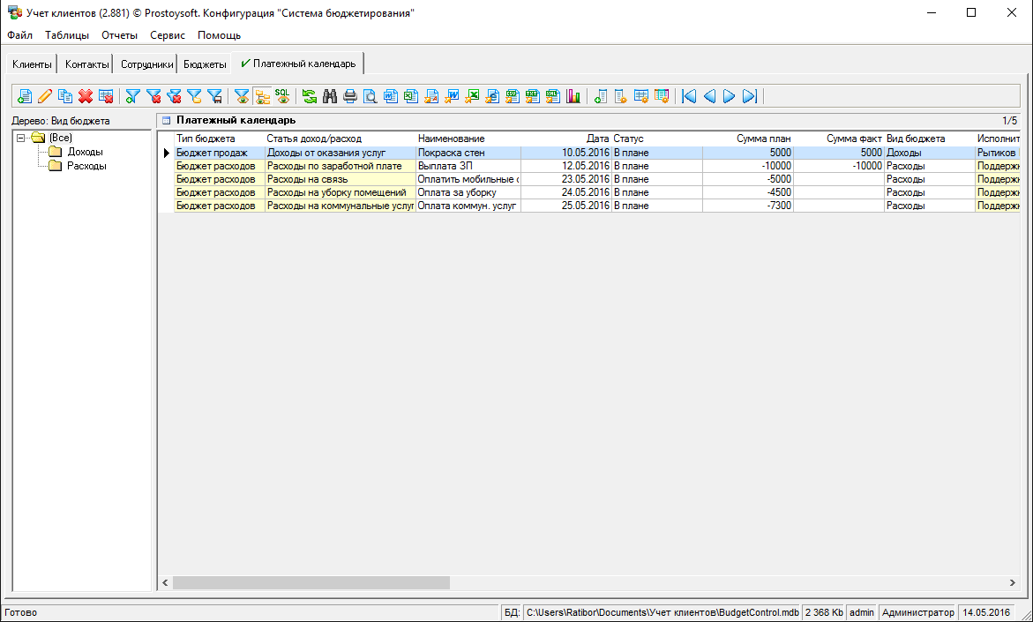The image size is (1033, 622).
Task: Open the SQL query icon
Action: (282, 95)
